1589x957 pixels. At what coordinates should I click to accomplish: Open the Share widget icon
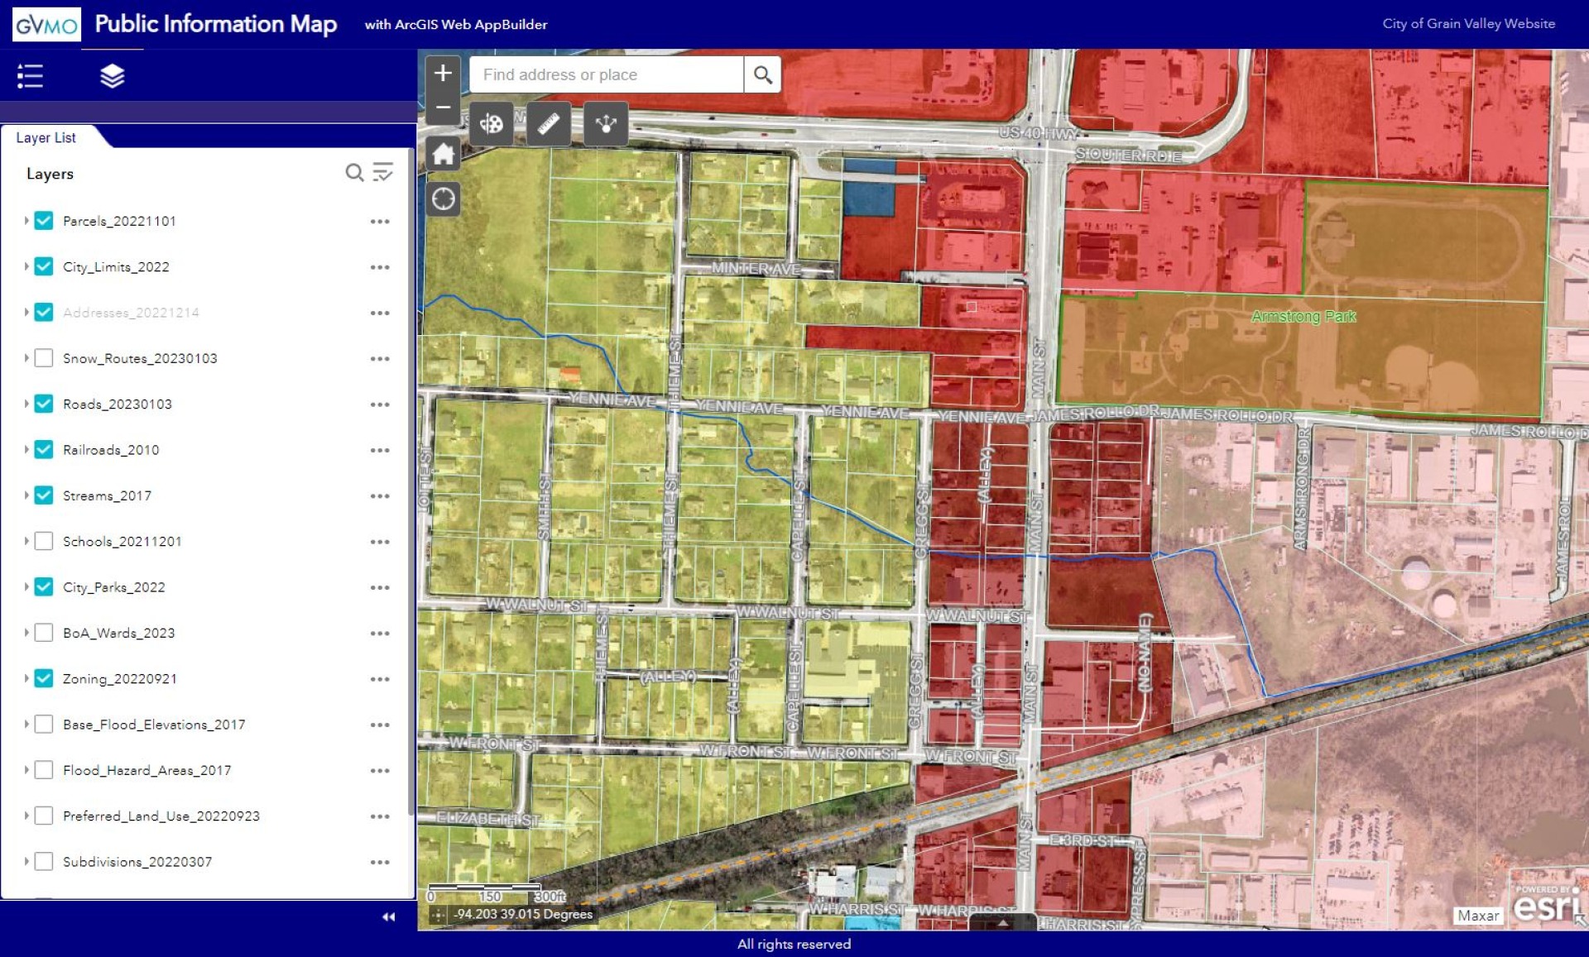606,124
